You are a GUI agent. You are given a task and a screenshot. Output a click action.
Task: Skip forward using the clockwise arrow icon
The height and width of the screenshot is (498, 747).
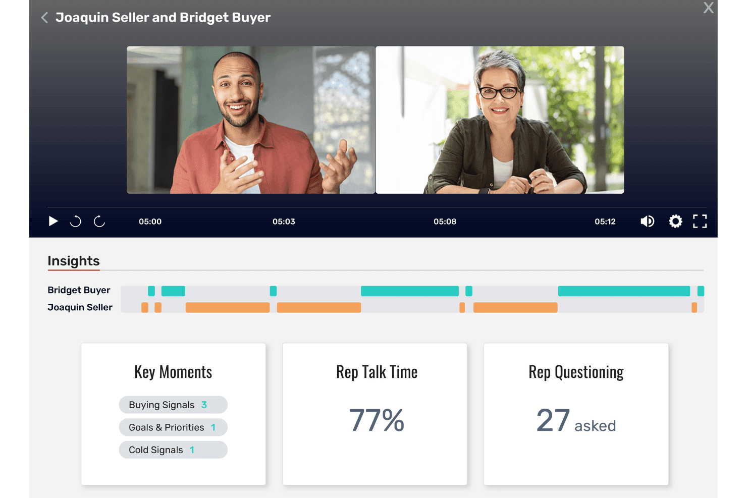(99, 221)
